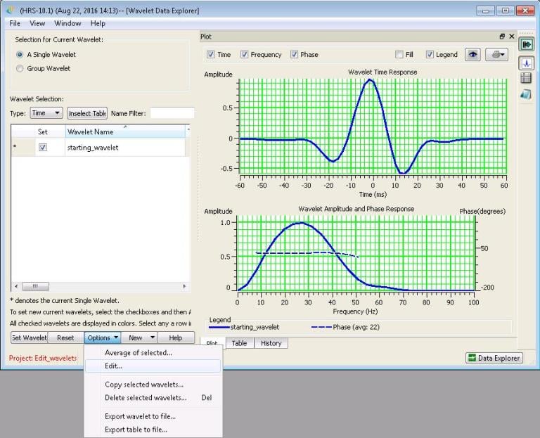Toggle the Phase plot checkbox
Screen dimensions: 540x438
294,54
